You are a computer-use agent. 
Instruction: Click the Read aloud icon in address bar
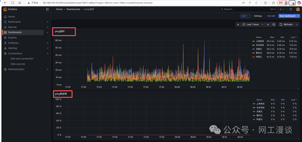pyautogui.click(x=250, y=3)
